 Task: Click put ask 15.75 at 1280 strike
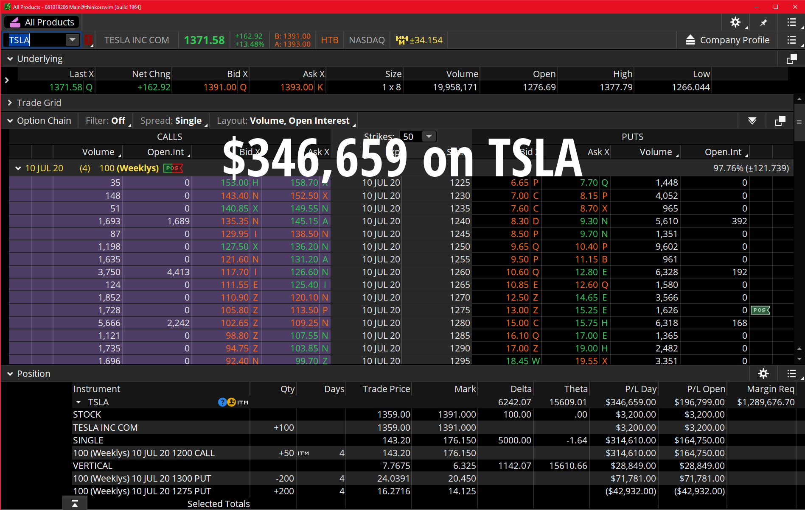coord(586,323)
